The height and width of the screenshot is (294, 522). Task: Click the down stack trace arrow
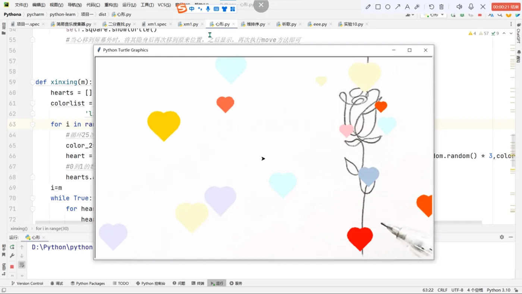(x=22, y=256)
